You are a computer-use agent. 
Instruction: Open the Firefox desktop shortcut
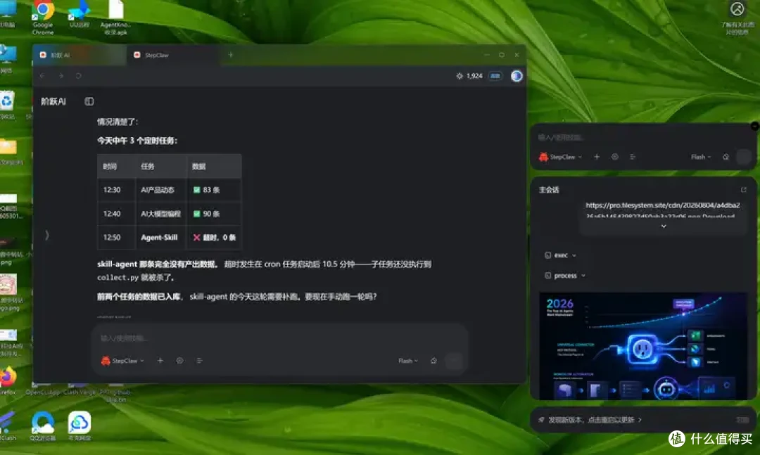coord(8,381)
